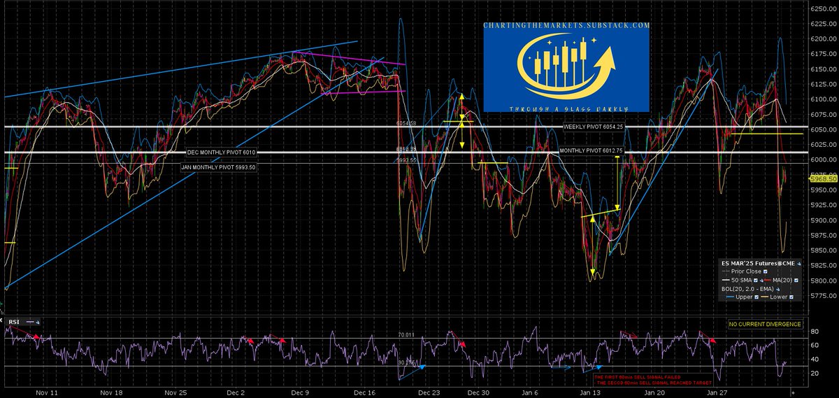
Task: Uncheck the Prior Close checkbox
Action: [x=766, y=271]
